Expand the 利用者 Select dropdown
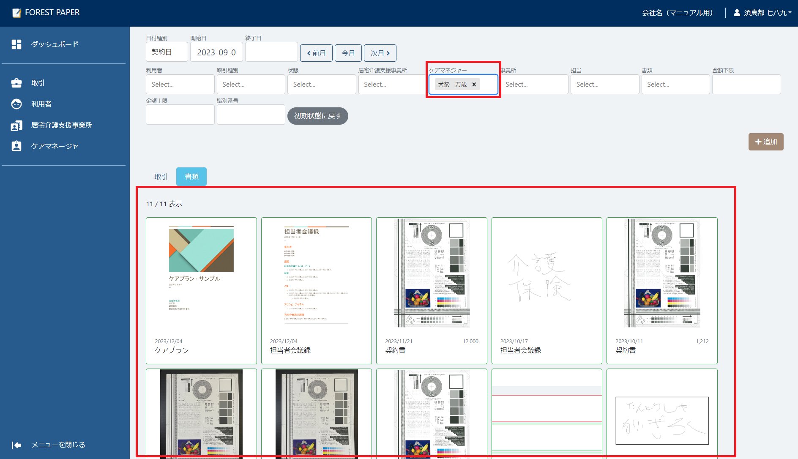The height and width of the screenshot is (459, 798). [x=180, y=85]
